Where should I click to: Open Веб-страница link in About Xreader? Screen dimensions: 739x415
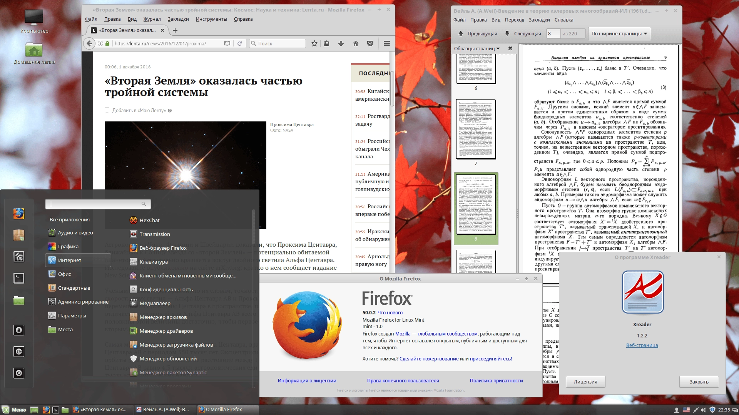tap(642, 345)
